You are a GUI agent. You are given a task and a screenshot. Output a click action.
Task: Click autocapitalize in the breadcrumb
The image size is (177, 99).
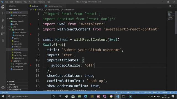coord(69,10)
